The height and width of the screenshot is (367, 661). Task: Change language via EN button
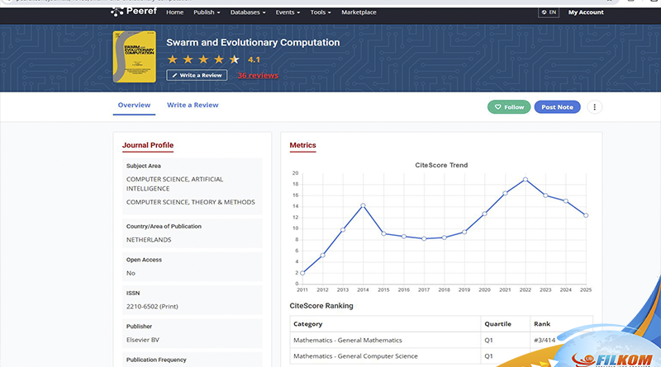549,12
